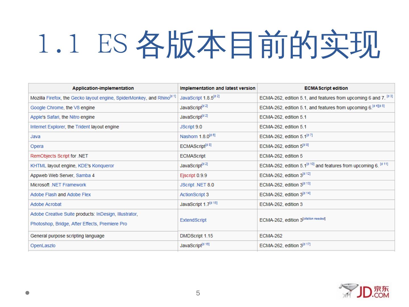This screenshot has height=307, width=409.
Task: Click the ECMAScript edition column header
Action: tap(326, 88)
